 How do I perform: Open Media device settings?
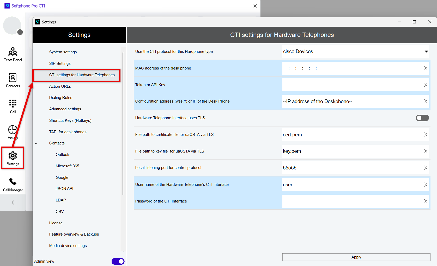click(68, 246)
